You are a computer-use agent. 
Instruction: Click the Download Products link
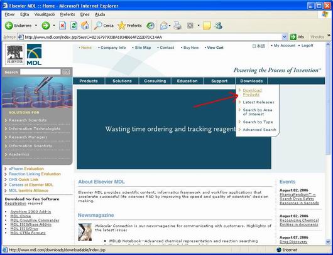[252, 92]
